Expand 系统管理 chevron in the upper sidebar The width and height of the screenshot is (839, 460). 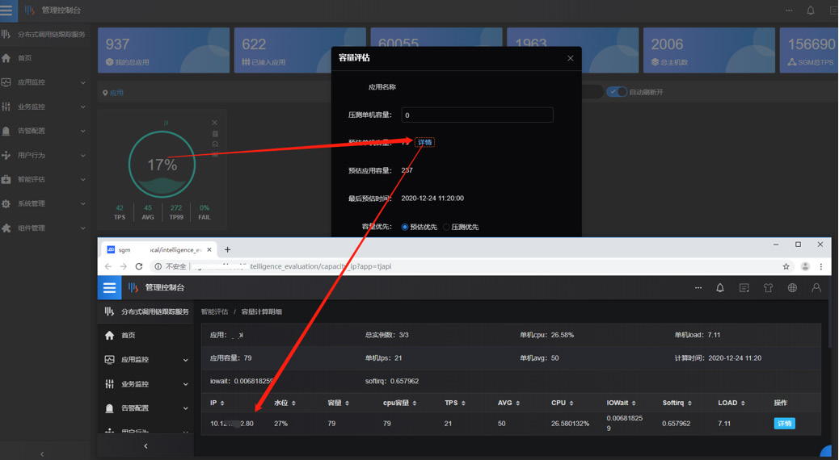(x=83, y=203)
